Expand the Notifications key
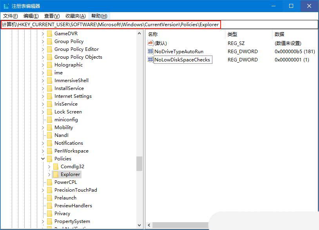The image size is (319, 230). coord(43,143)
